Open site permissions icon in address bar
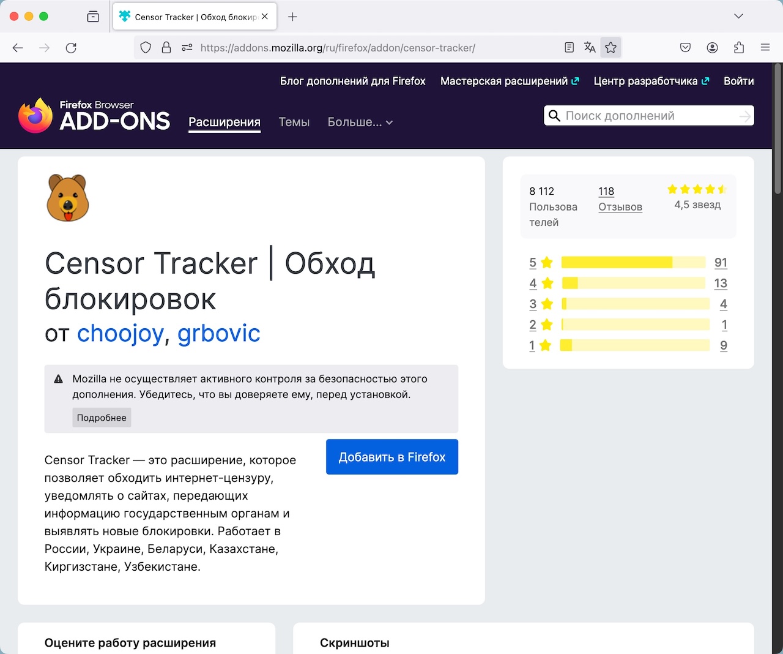Screen dimensions: 783x654 [187, 48]
